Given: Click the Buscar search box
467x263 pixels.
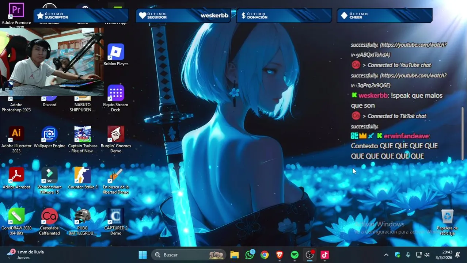Looking at the screenshot, I should pyautogui.click(x=189, y=255).
